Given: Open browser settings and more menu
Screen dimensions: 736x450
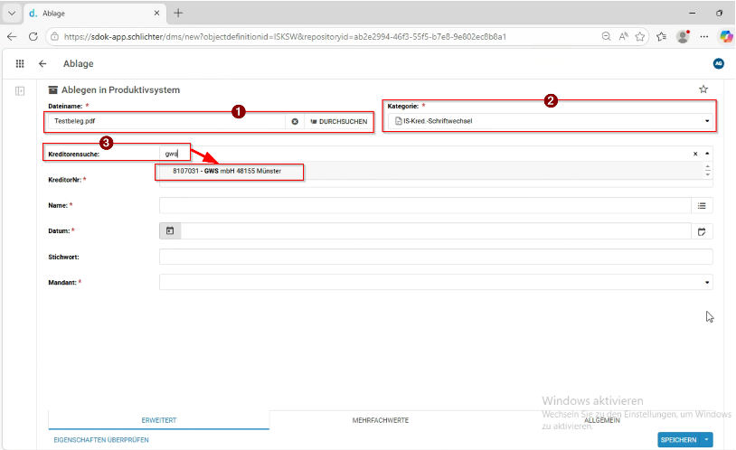Looking at the screenshot, I should (x=703, y=37).
